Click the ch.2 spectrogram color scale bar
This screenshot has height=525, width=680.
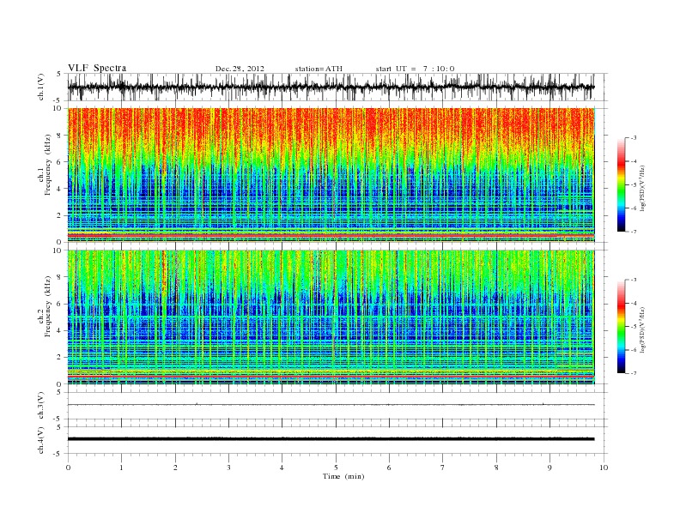click(x=621, y=327)
